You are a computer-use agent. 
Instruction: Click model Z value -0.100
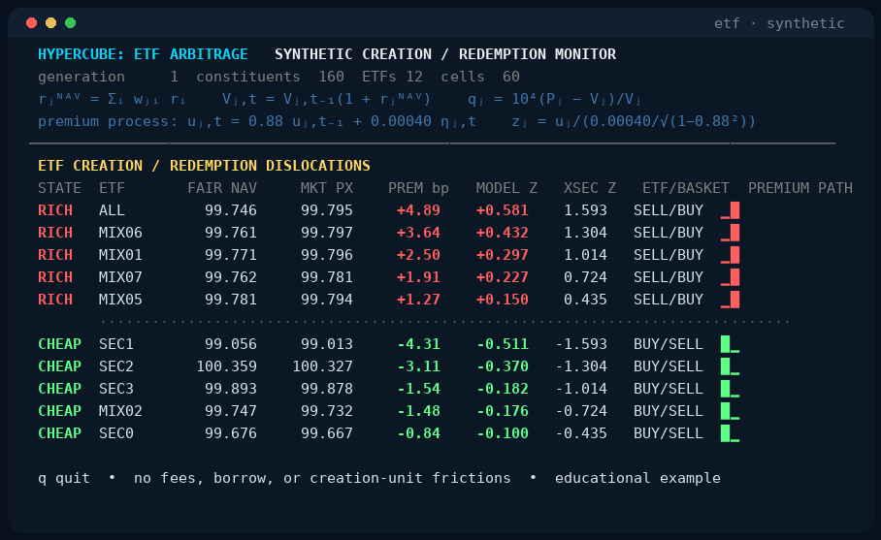[x=503, y=433]
